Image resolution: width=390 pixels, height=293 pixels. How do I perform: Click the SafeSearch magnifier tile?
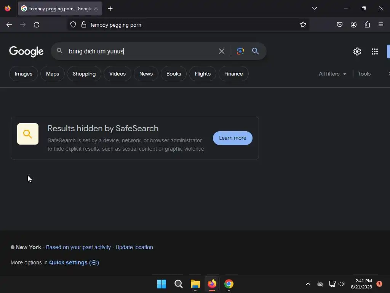click(27, 134)
